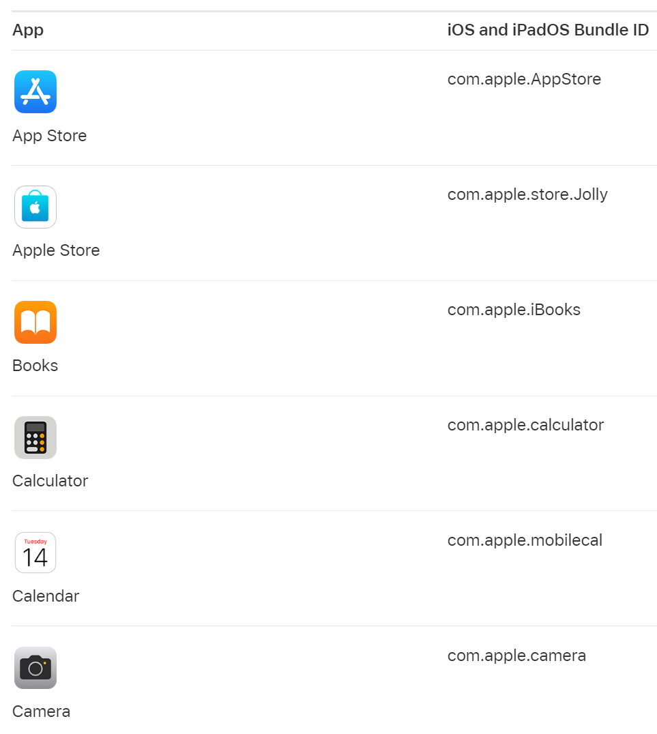Click the App Store name label

click(50, 136)
